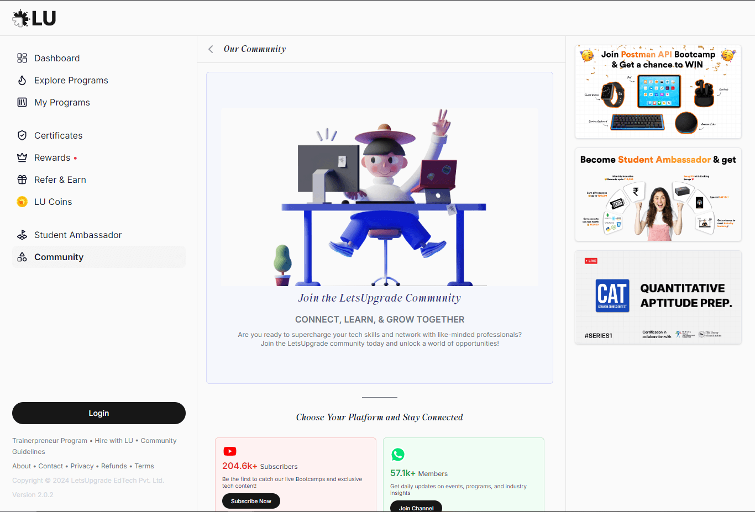This screenshot has height=512, width=755.
Task: Select the Student Ambassador icon
Action: coord(22,234)
